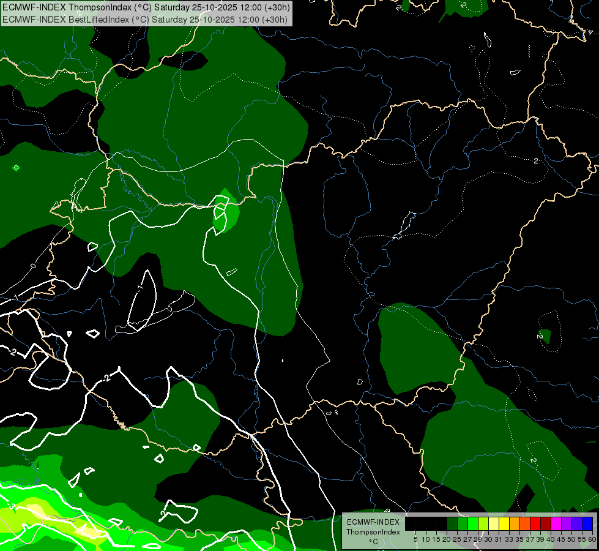The width and height of the screenshot is (599, 551).
Task: Choose the orange 33–35 legend swatch
Action: pos(515,523)
